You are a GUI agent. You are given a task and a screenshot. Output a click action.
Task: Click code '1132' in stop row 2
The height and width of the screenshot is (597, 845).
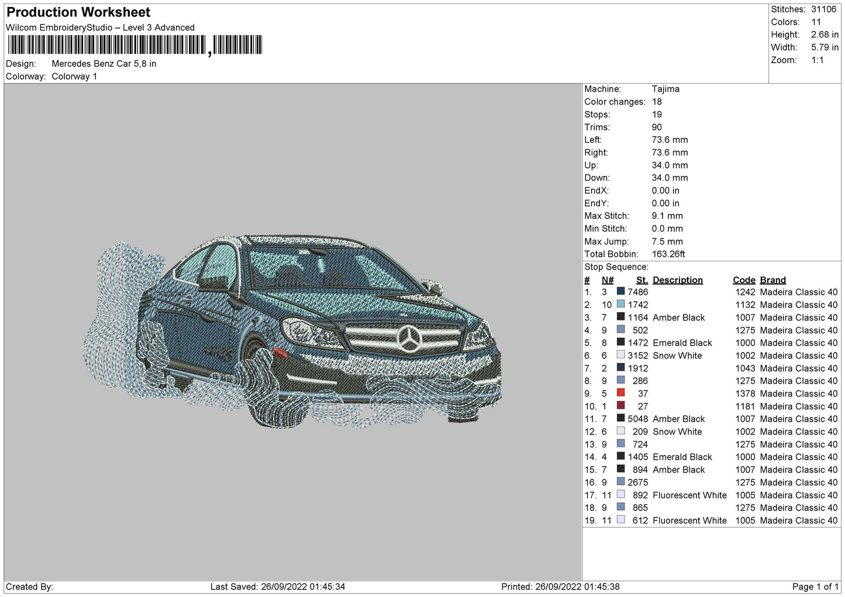click(745, 305)
